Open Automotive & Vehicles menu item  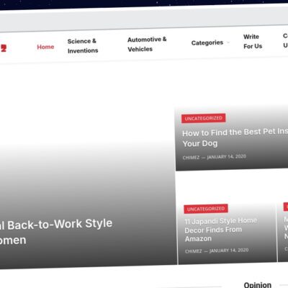coord(147,44)
